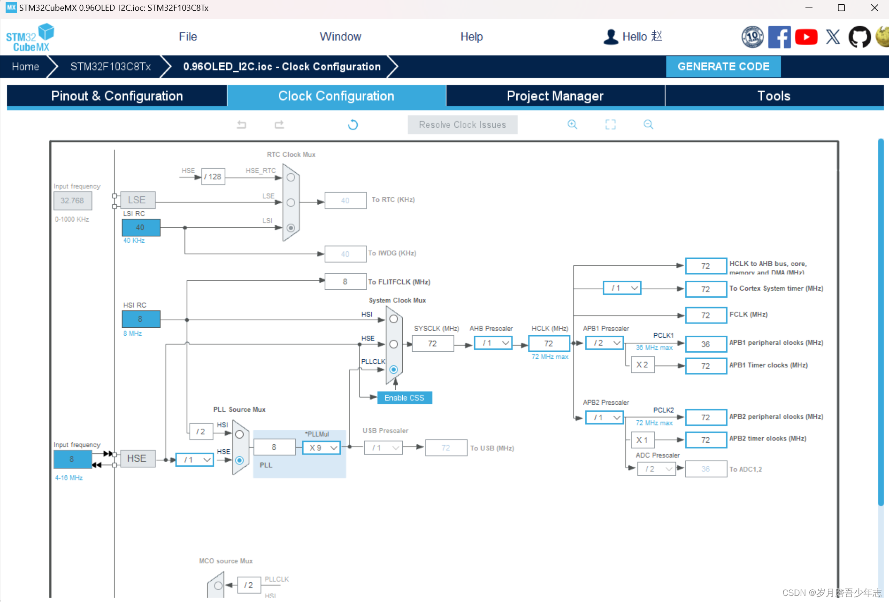Click the LSE input frequency field
Image resolution: width=889 pixels, height=602 pixels.
click(72, 201)
